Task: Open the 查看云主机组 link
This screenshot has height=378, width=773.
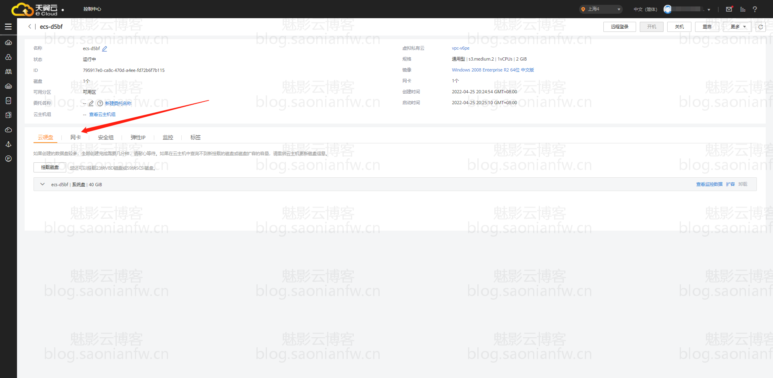Action: tap(102, 114)
